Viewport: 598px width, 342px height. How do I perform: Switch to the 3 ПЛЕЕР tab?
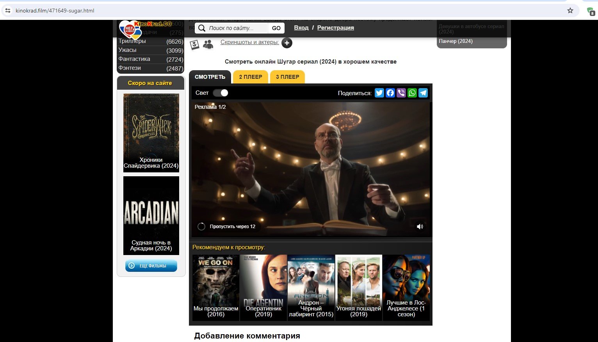click(287, 77)
